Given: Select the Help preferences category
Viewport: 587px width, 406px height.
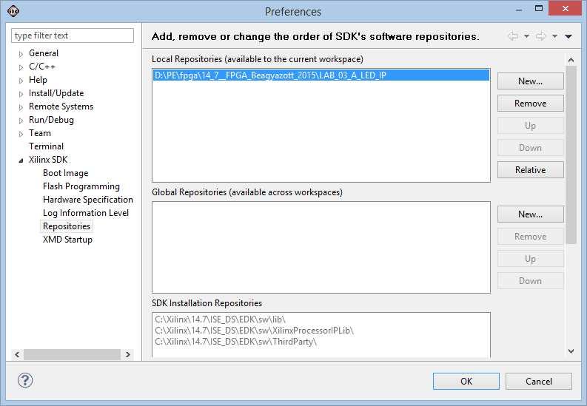Looking at the screenshot, I should point(38,80).
